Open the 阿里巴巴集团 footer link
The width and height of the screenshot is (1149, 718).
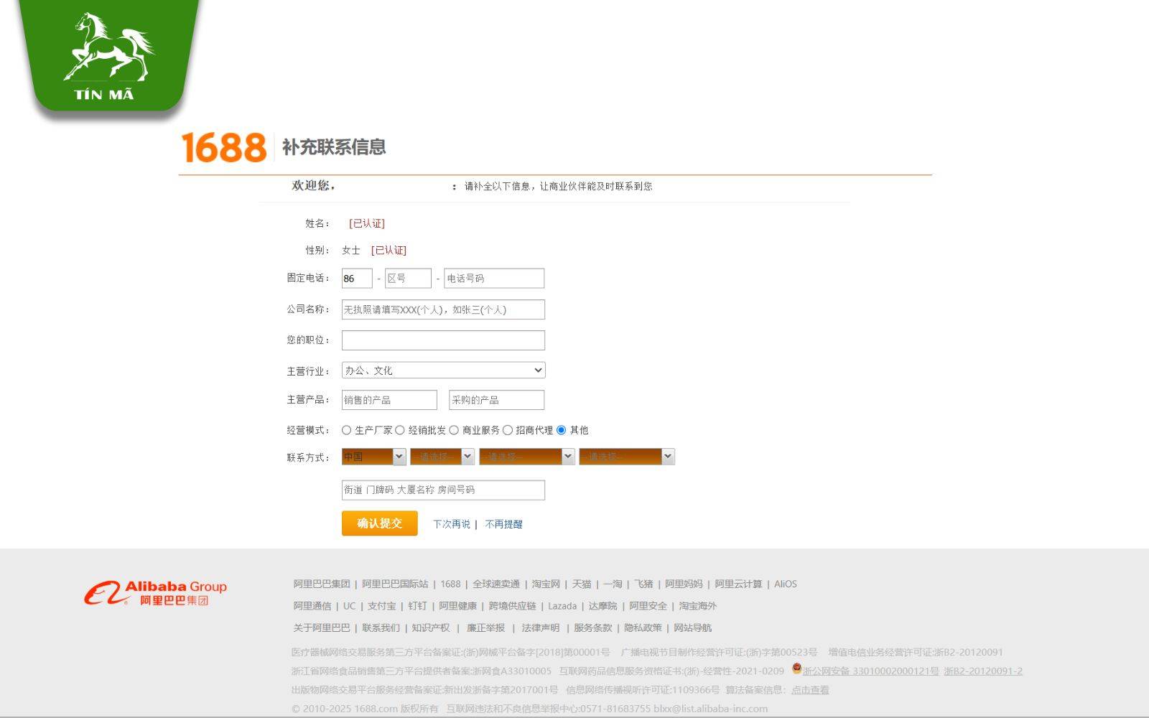(322, 584)
